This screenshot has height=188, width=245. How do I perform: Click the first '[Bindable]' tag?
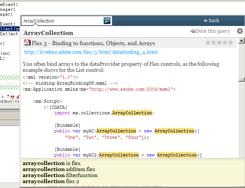click(67, 125)
